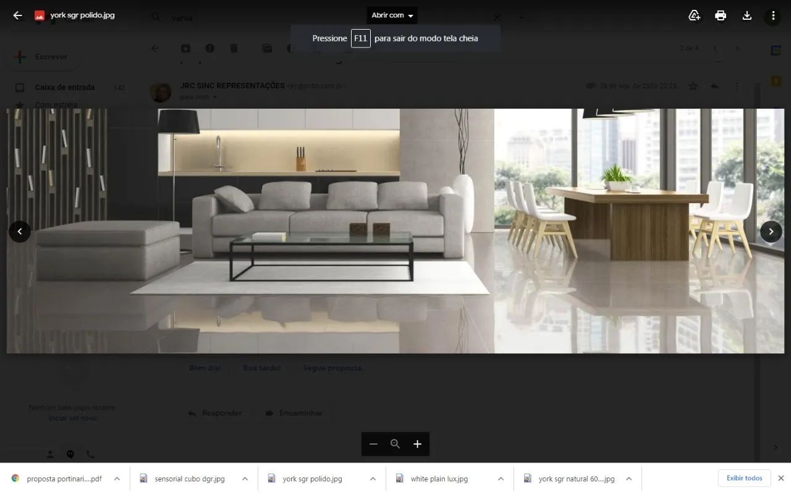Print the york sgr polido image

[x=721, y=15]
